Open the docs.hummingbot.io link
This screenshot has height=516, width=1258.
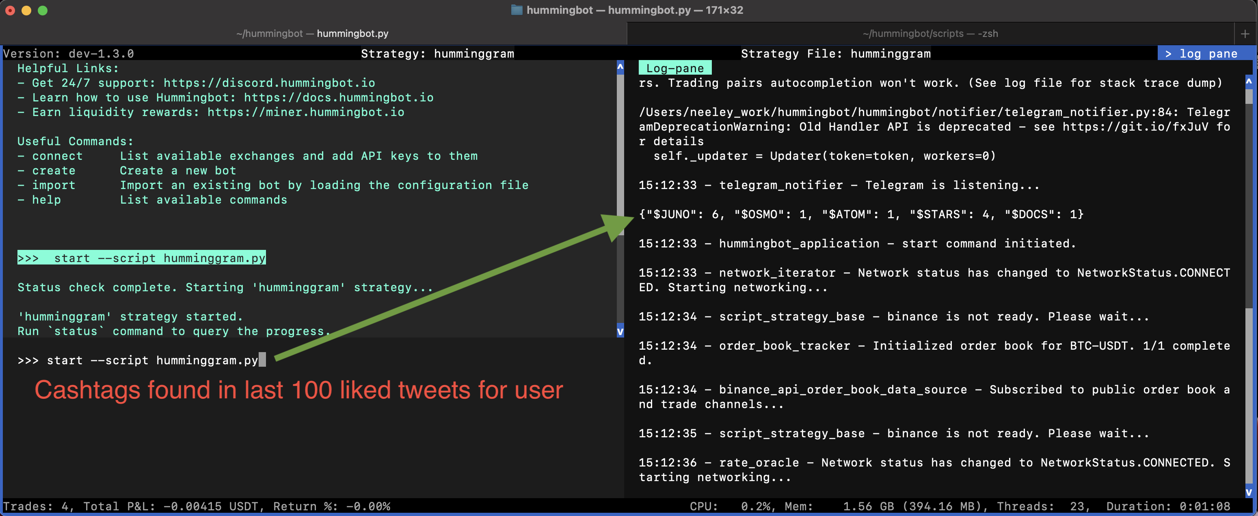coord(338,97)
